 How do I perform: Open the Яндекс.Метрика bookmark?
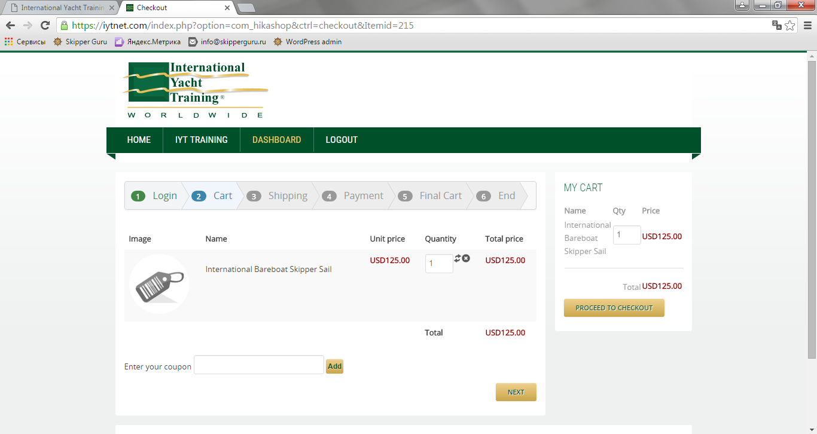148,42
